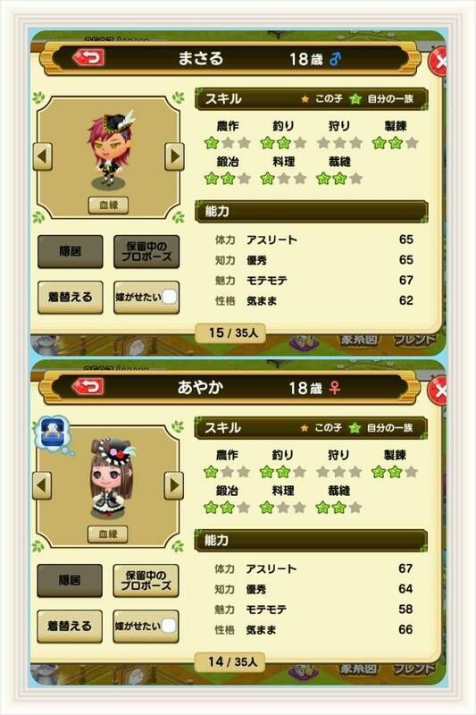Click 着替える button for あやか
476x715 pixels.
coord(70,627)
